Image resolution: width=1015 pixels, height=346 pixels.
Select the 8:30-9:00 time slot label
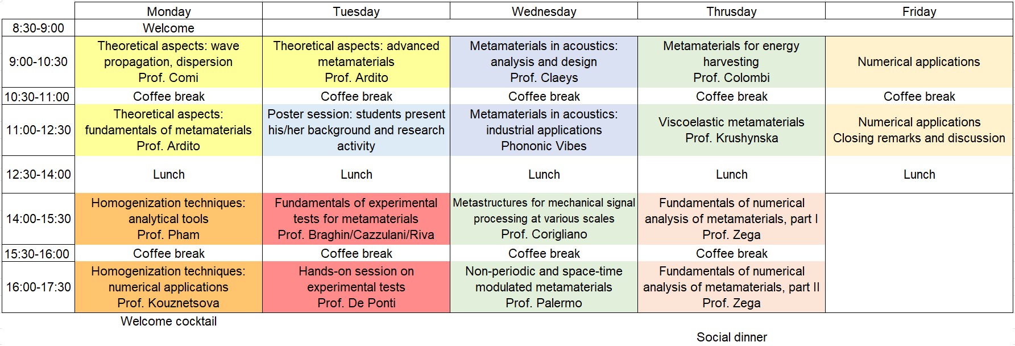(x=38, y=28)
